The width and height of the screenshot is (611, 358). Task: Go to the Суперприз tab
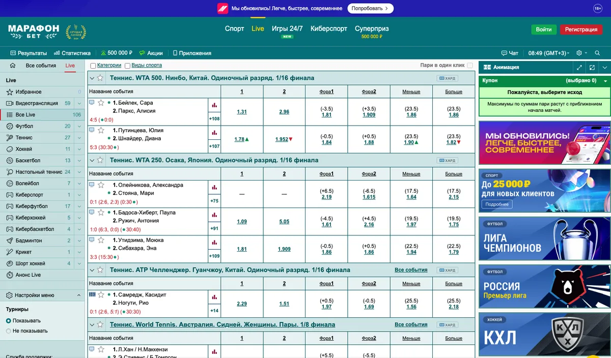[372, 29]
